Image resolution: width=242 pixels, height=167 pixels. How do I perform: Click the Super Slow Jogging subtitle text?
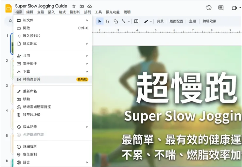pyautogui.click(x=183, y=117)
